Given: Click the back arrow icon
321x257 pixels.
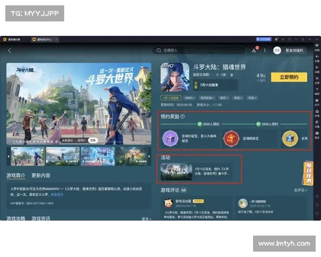Looking at the screenshot, I should point(10,50).
